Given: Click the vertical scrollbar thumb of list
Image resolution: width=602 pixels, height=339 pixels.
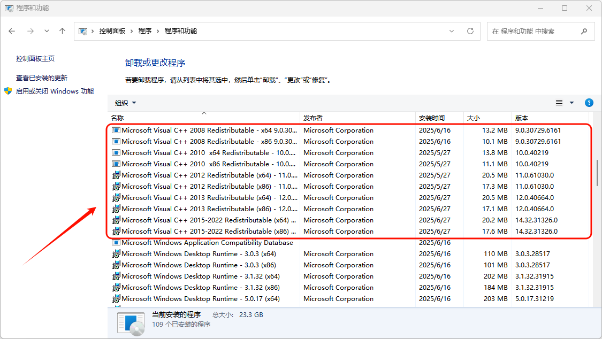Looking at the screenshot, I should click(x=597, y=173).
